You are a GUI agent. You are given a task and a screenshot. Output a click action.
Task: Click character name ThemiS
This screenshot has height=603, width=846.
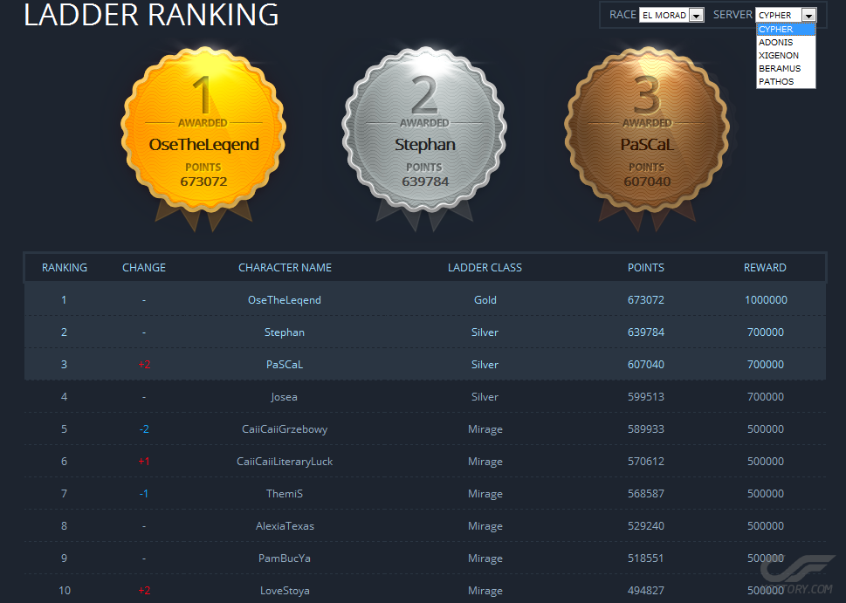point(285,494)
